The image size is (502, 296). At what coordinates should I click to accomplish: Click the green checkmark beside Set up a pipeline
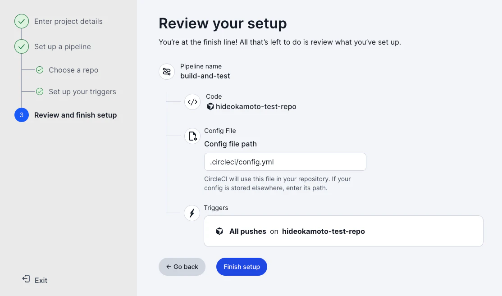(x=22, y=47)
